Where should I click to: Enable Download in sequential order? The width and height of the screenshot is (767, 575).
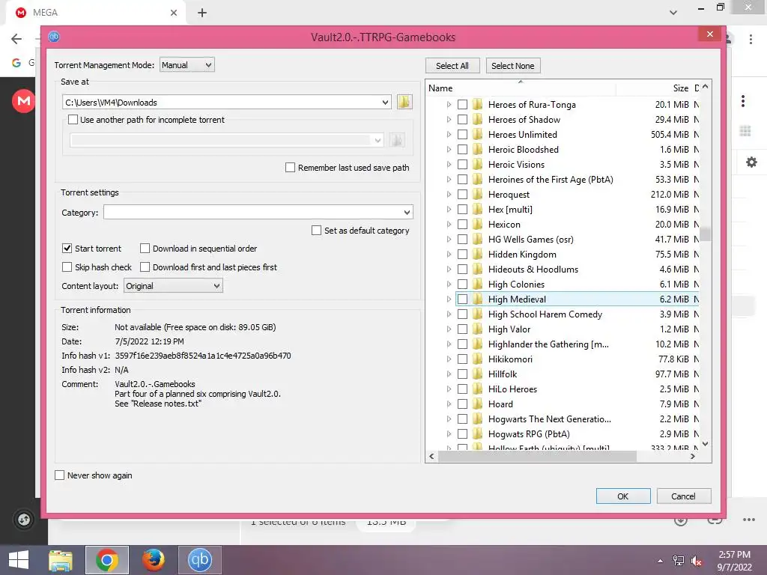click(x=145, y=249)
